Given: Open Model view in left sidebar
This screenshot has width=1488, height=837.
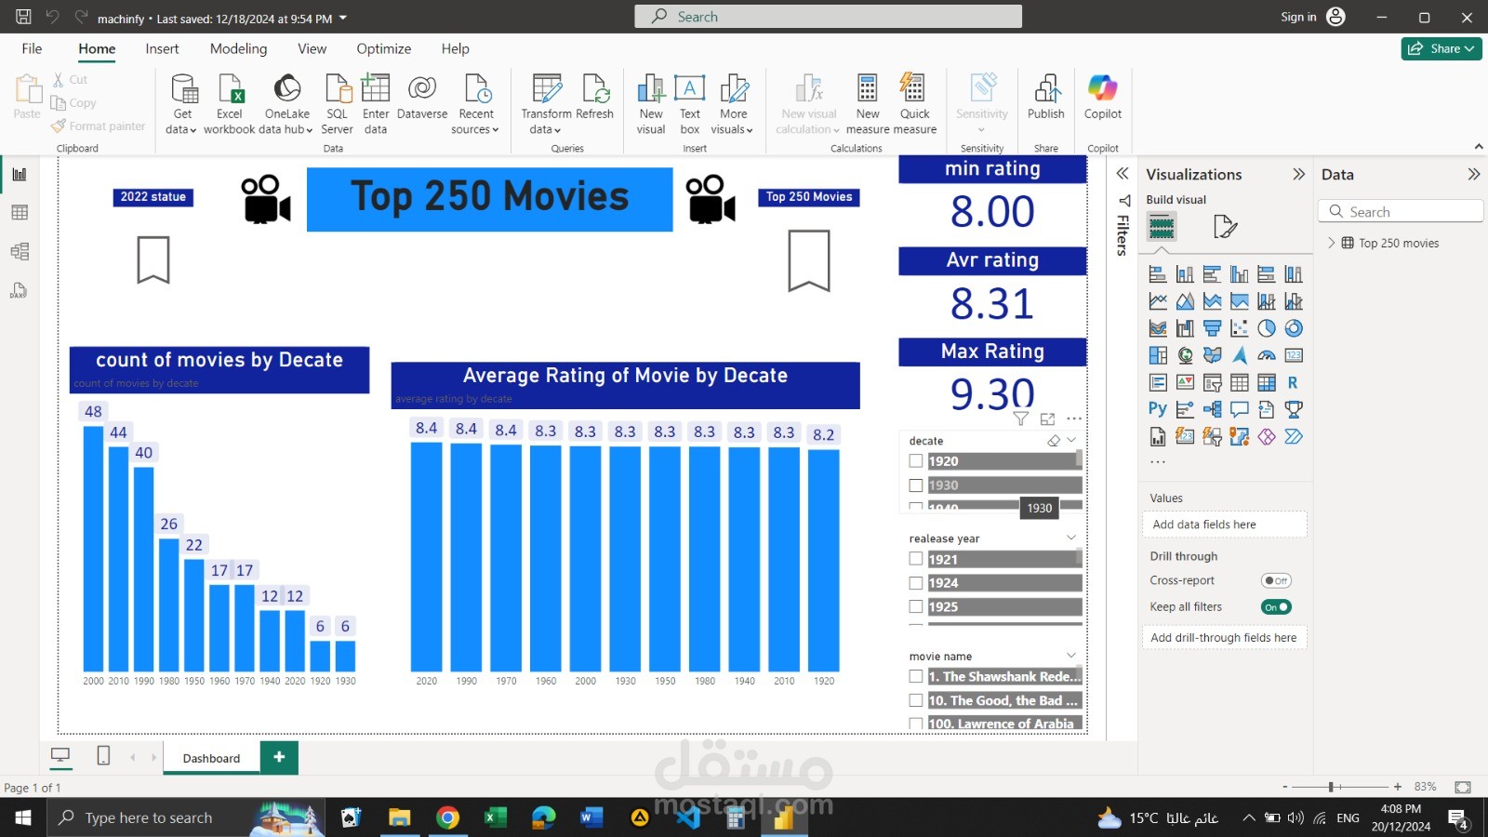Looking at the screenshot, I should (x=20, y=251).
